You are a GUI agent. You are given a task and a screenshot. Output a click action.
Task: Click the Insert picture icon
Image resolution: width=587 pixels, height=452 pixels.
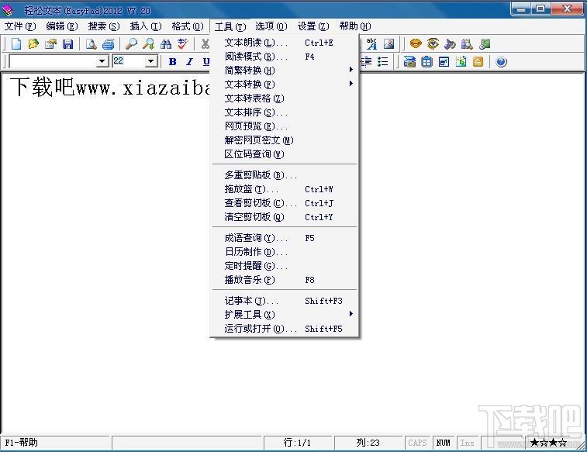pyautogui.click(x=389, y=44)
